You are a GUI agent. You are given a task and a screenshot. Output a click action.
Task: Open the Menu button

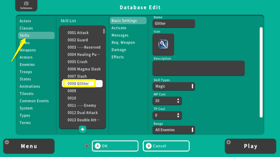point(29,146)
